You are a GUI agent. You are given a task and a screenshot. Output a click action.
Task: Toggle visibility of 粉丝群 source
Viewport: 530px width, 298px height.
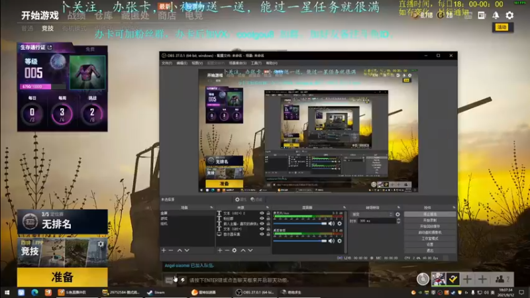[x=262, y=219]
